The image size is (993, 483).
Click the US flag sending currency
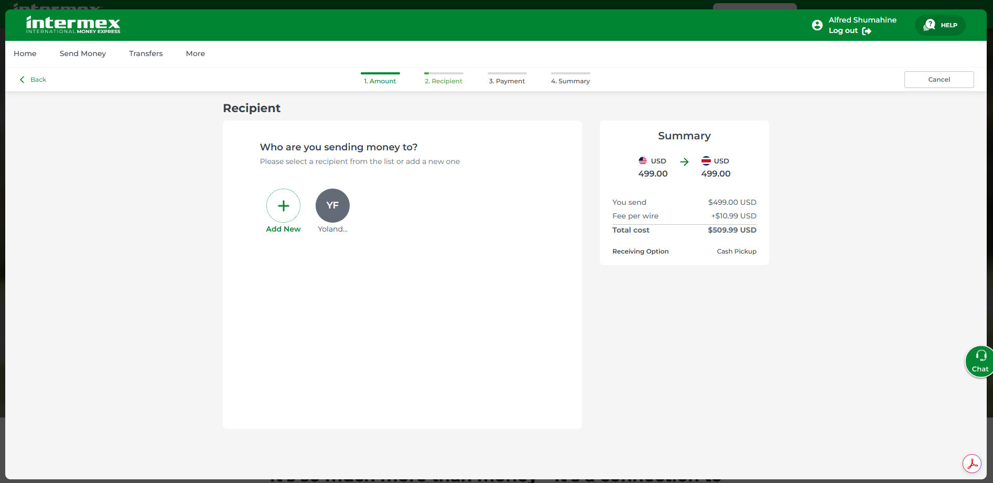coord(643,161)
